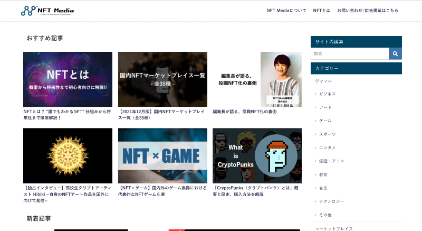Select エンタメ category

pos(327,147)
